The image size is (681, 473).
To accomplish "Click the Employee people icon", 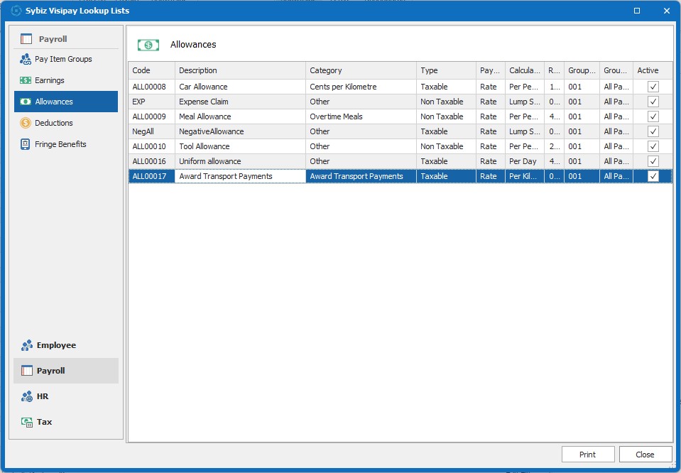I will (x=26, y=345).
